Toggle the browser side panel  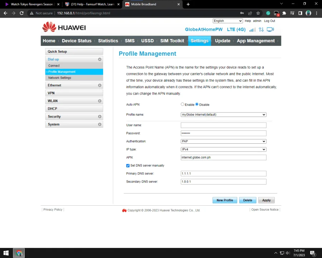tap(300, 13)
